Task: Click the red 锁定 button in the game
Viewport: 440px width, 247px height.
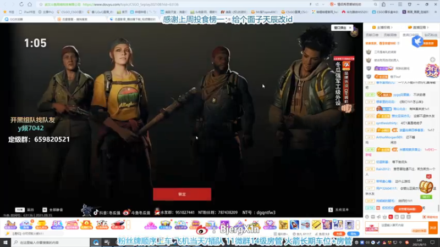Action: 182,194
